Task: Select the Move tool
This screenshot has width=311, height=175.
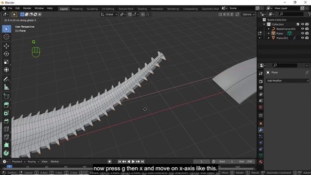Action: [6, 46]
